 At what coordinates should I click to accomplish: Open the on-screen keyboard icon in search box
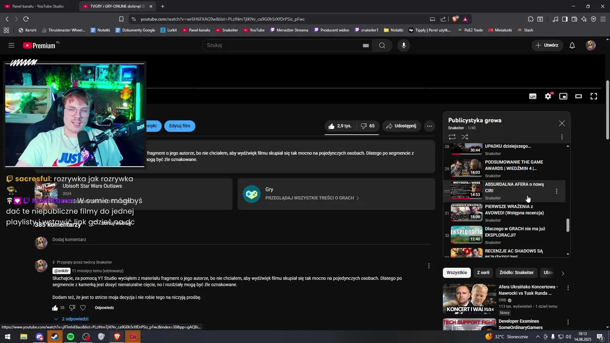[366, 45]
